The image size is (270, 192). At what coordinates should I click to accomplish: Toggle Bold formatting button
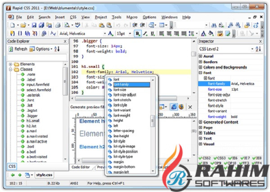click(138, 34)
